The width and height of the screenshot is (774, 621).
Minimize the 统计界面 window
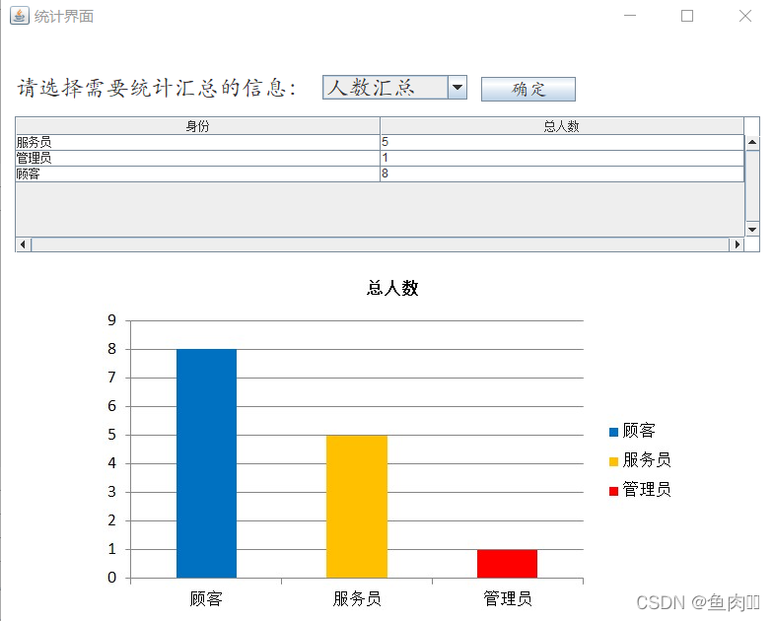[630, 16]
